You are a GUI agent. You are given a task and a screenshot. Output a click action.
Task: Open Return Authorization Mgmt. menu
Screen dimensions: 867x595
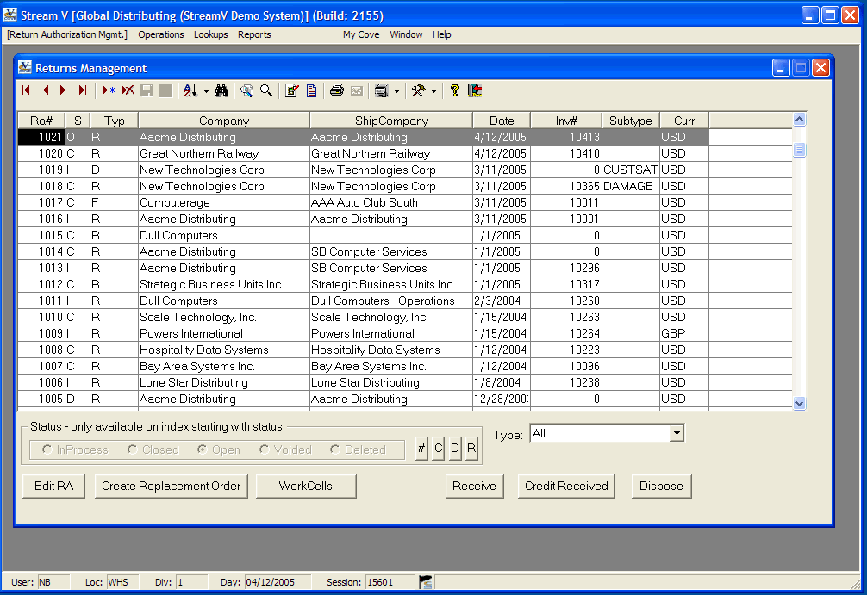[x=67, y=34]
